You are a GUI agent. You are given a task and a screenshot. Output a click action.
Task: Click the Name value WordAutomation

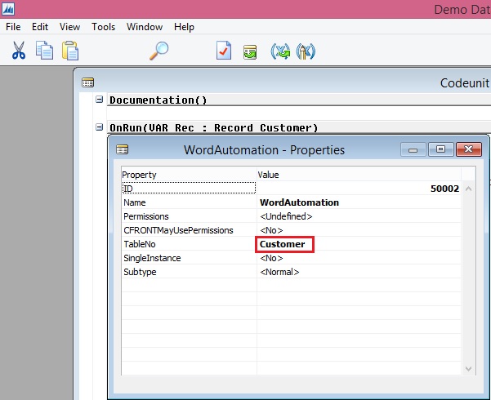click(x=299, y=202)
